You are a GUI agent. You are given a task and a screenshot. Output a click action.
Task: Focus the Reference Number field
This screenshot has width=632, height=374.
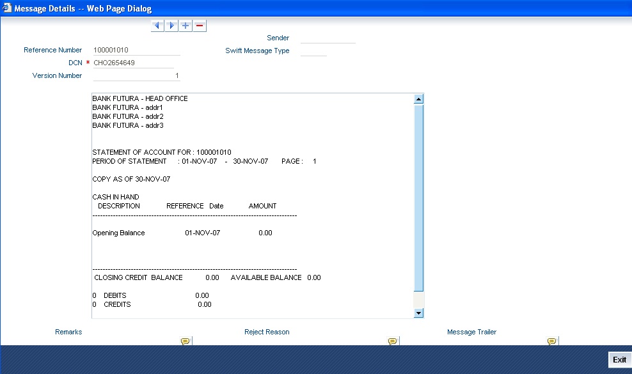click(x=137, y=50)
